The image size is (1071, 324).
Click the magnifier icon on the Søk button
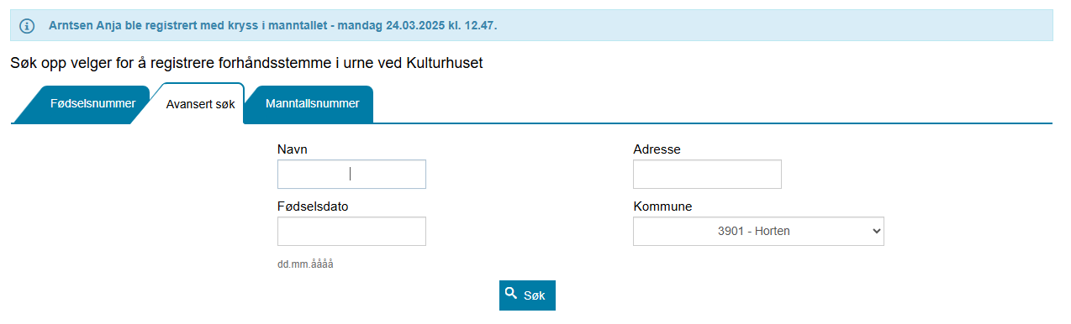(x=510, y=295)
